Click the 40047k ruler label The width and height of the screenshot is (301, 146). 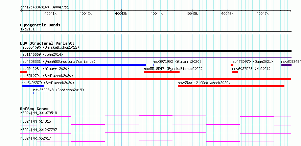click(x=263, y=14)
